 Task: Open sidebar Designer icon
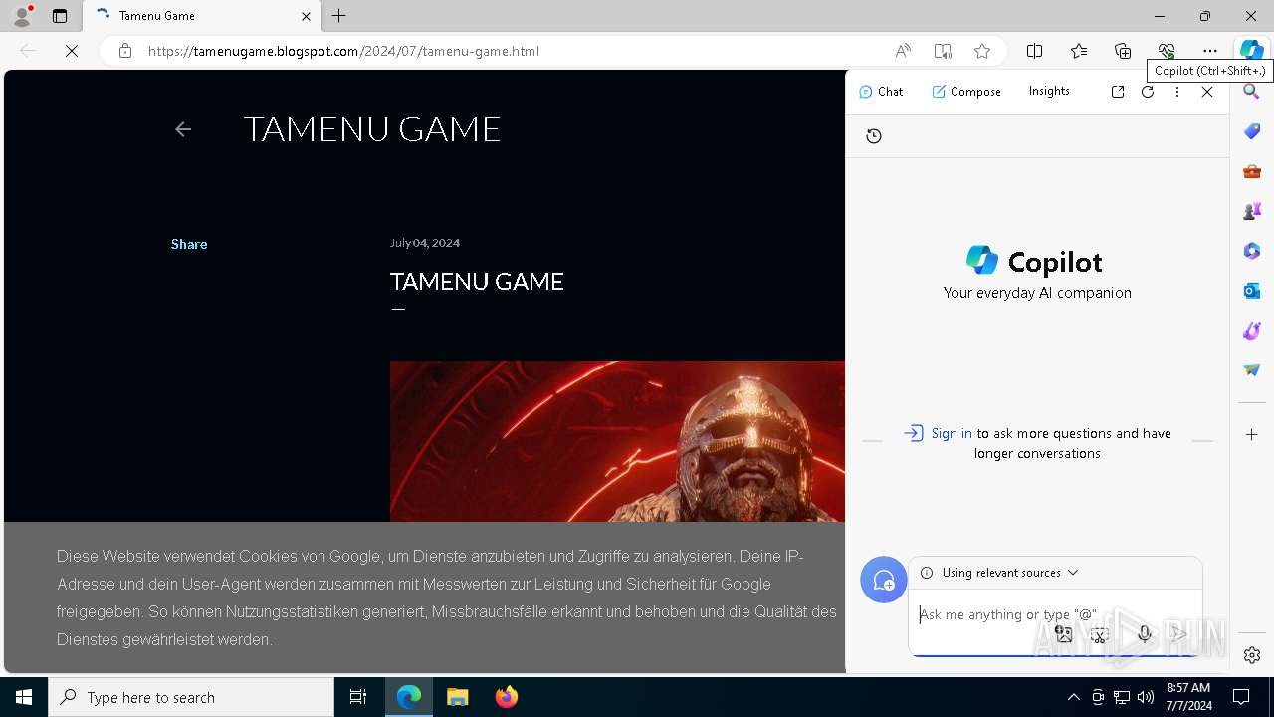tap(1252, 331)
